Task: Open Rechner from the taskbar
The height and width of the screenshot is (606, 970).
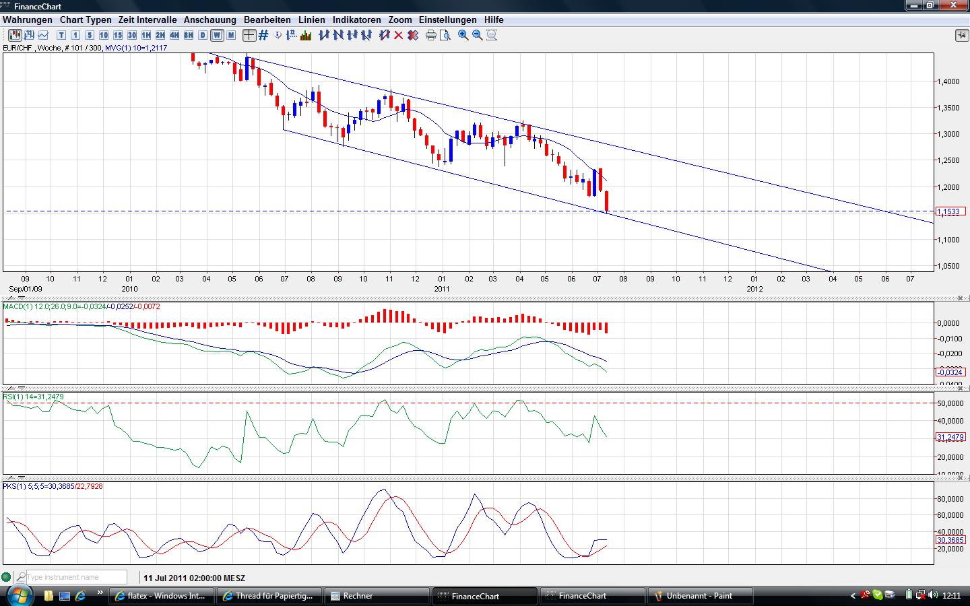Action: (376, 596)
